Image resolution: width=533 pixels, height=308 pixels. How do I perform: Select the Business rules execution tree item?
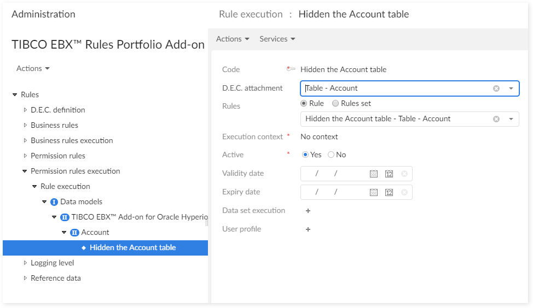72,140
